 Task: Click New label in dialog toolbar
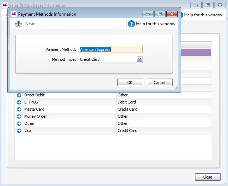(x=30, y=24)
